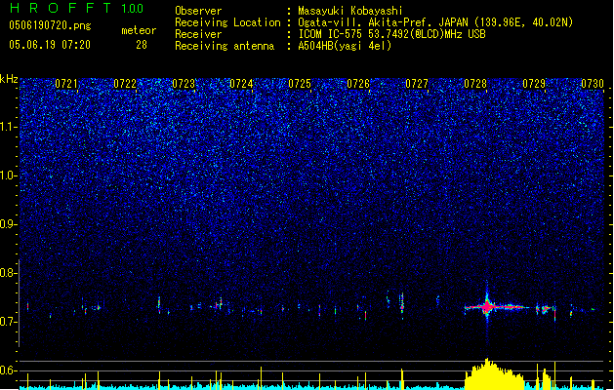Select the 0.8 kHz axis label
Viewport: 614px width, 390px height.
coord(9,273)
